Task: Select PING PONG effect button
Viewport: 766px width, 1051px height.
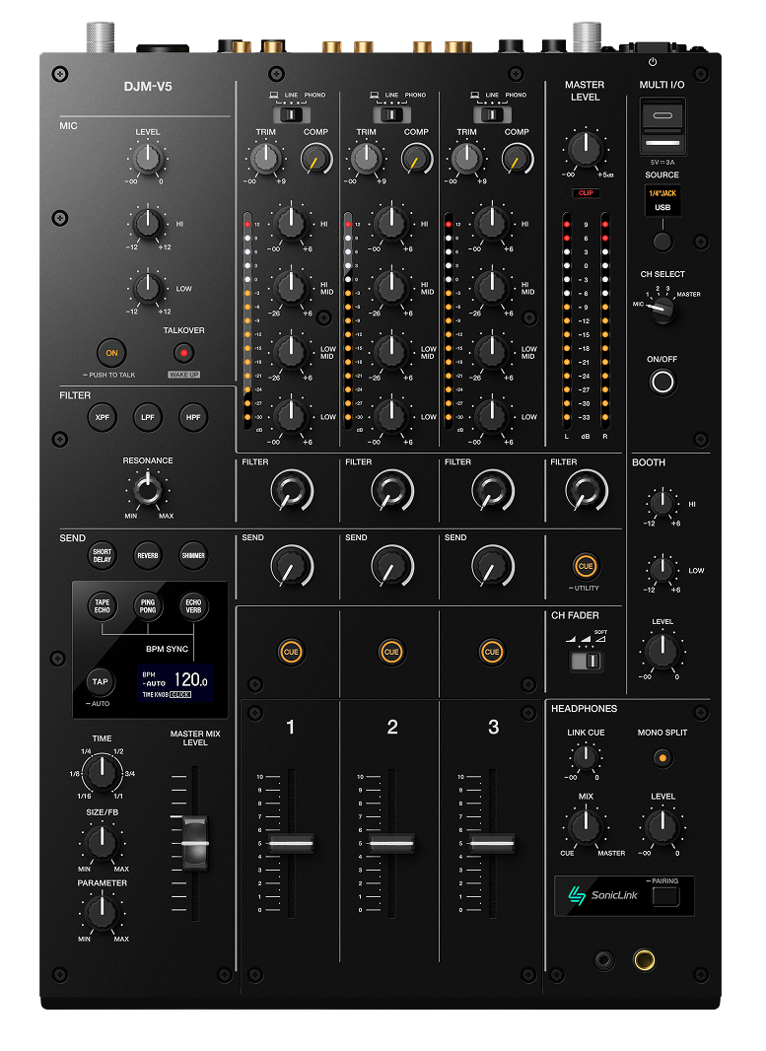Action: click(148, 606)
